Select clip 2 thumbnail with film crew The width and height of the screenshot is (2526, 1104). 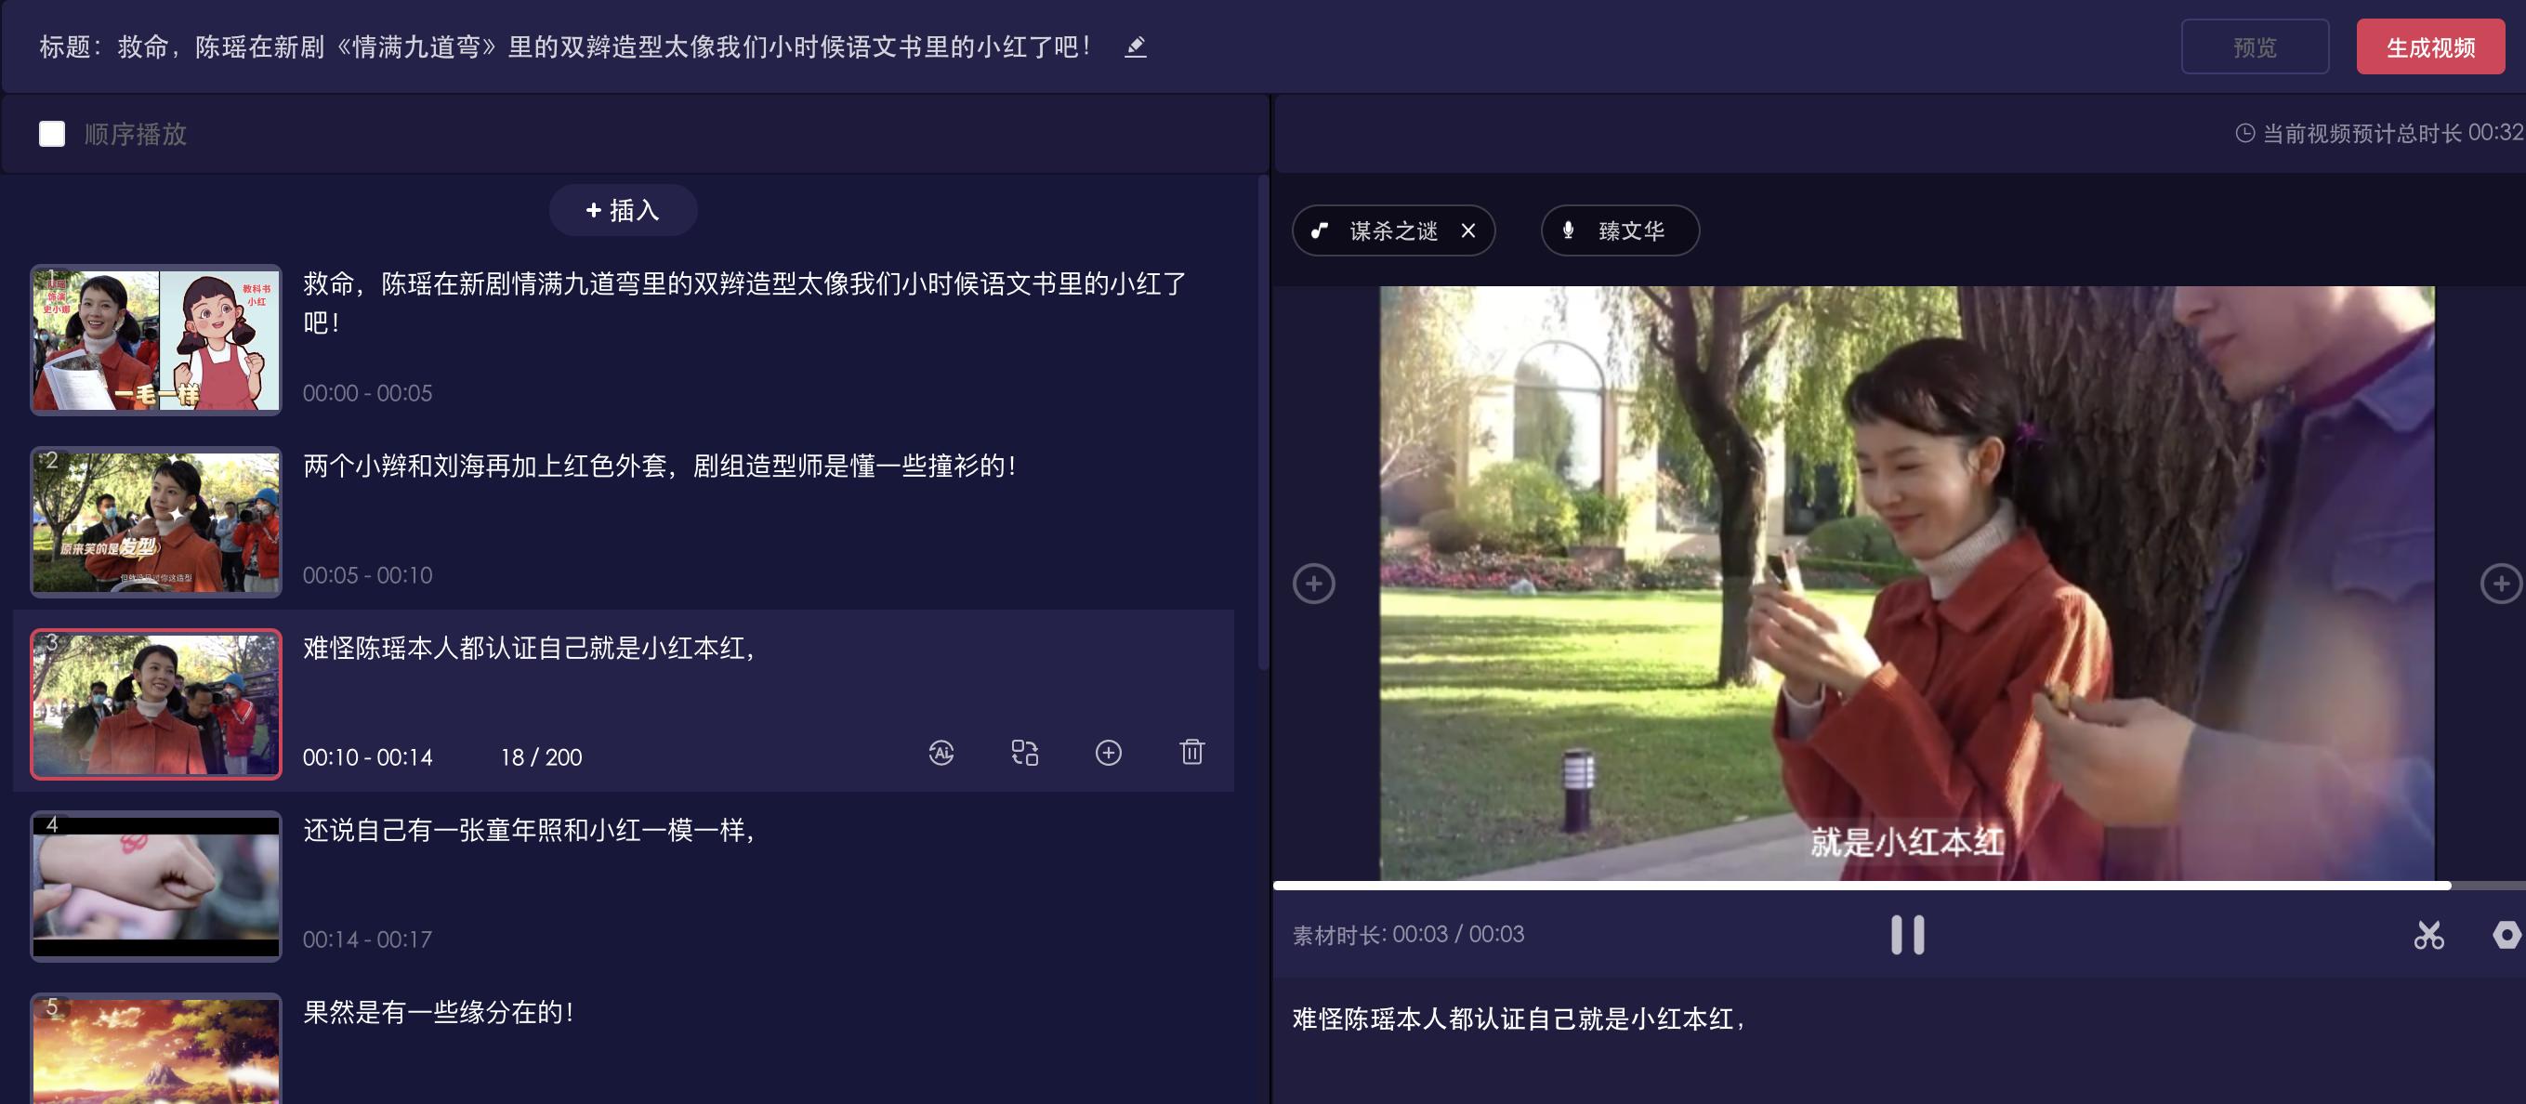156,521
